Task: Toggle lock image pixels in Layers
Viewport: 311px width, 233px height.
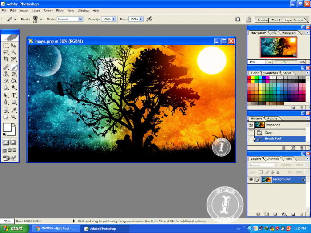Action: [267, 172]
